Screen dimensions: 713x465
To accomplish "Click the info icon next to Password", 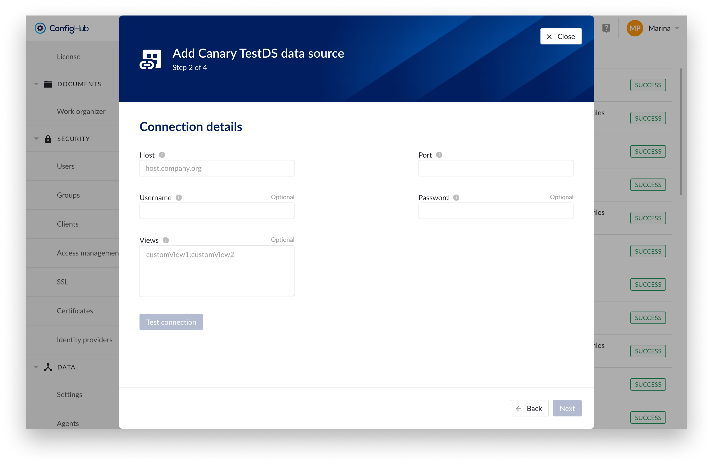I will [456, 198].
